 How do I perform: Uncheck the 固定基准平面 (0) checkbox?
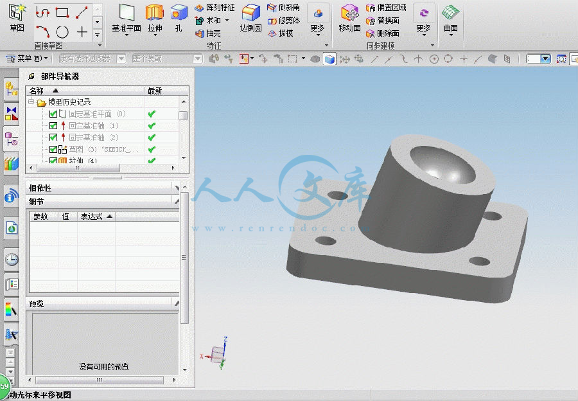click(53, 114)
